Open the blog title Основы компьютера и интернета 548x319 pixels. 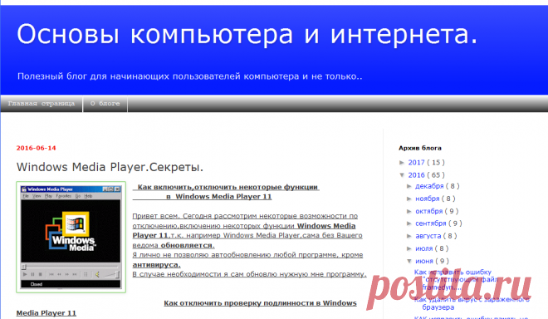(x=247, y=35)
